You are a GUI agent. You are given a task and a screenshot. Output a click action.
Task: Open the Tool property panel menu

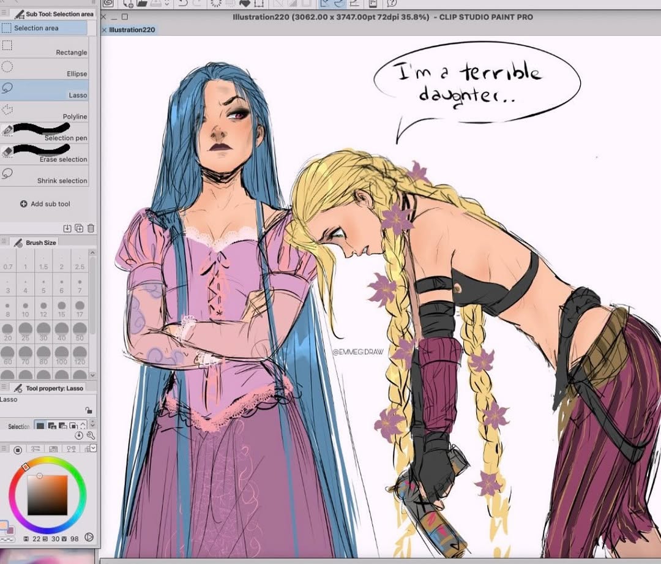[4, 387]
